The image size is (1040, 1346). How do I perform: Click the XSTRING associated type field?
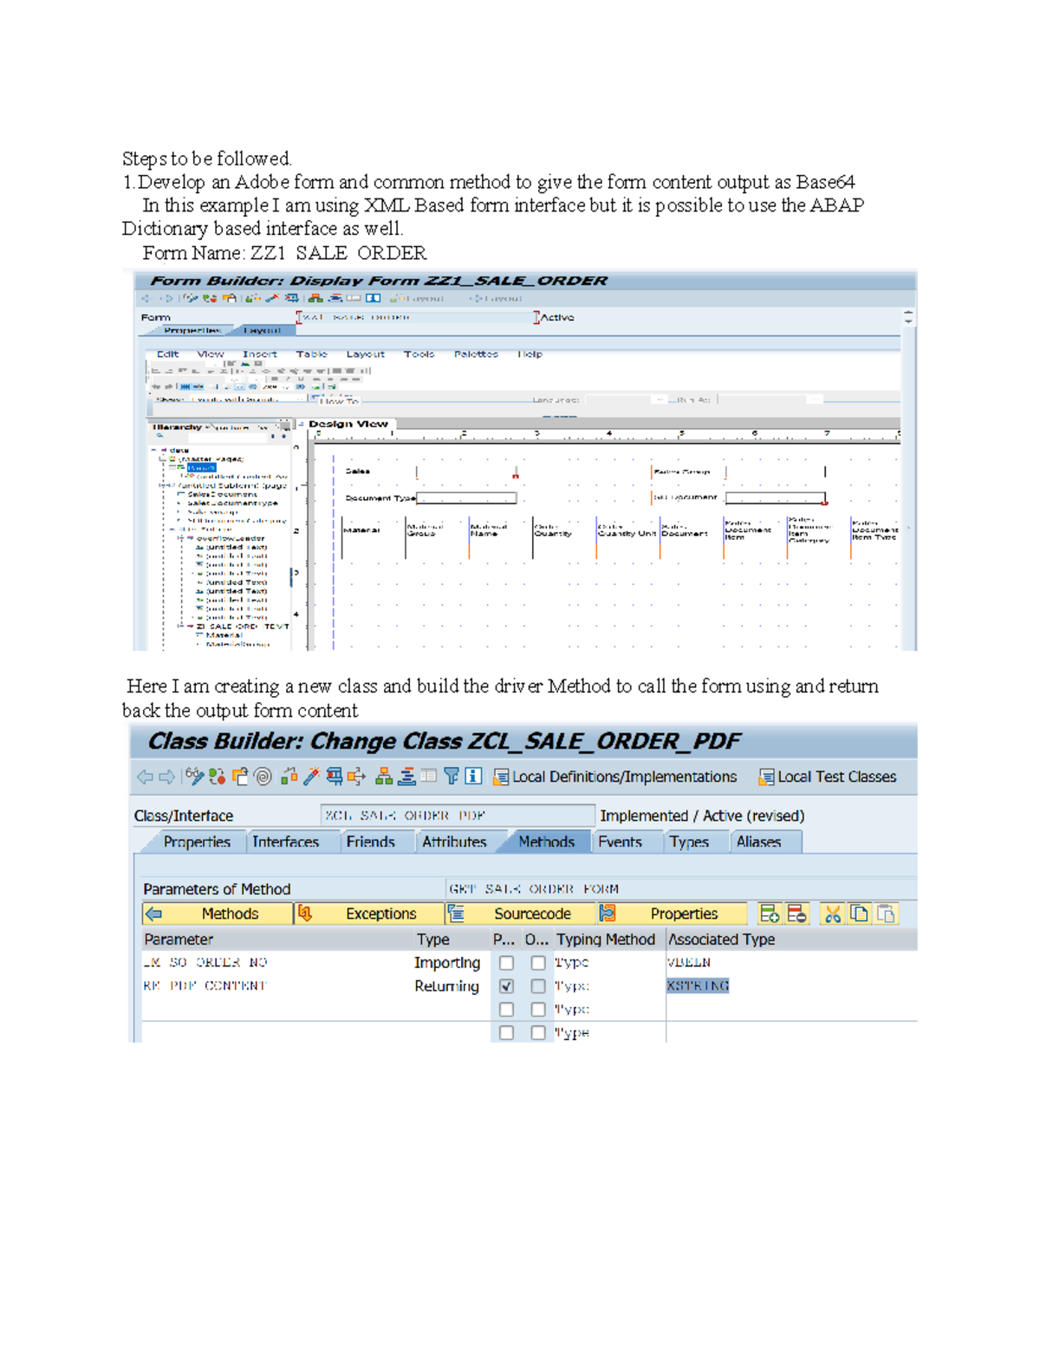pyautogui.click(x=699, y=986)
